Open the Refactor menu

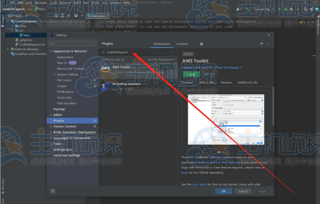[x=65, y=2]
